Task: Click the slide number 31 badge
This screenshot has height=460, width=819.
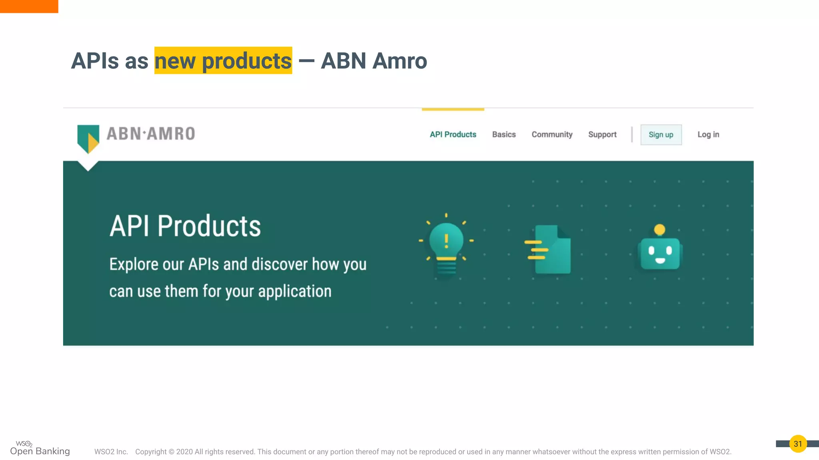Action: (798, 444)
